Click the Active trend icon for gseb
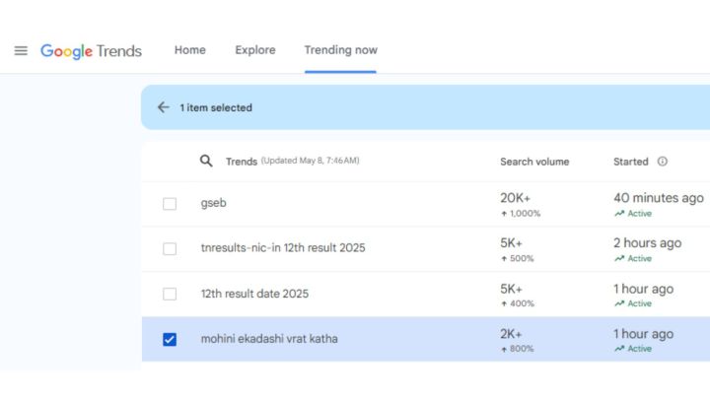Image resolution: width=710 pixels, height=399 pixels. [x=618, y=214]
